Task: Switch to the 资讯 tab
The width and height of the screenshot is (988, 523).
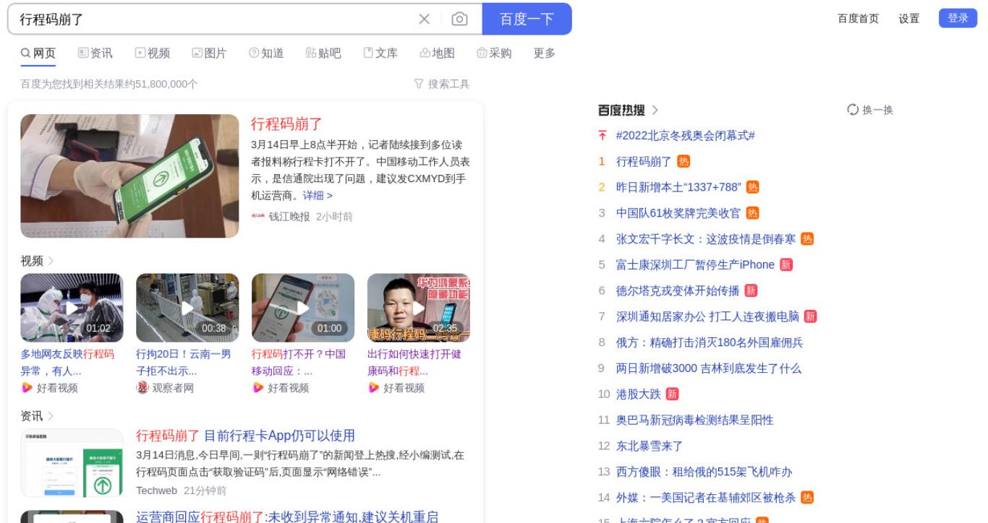Action: coord(95,53)
